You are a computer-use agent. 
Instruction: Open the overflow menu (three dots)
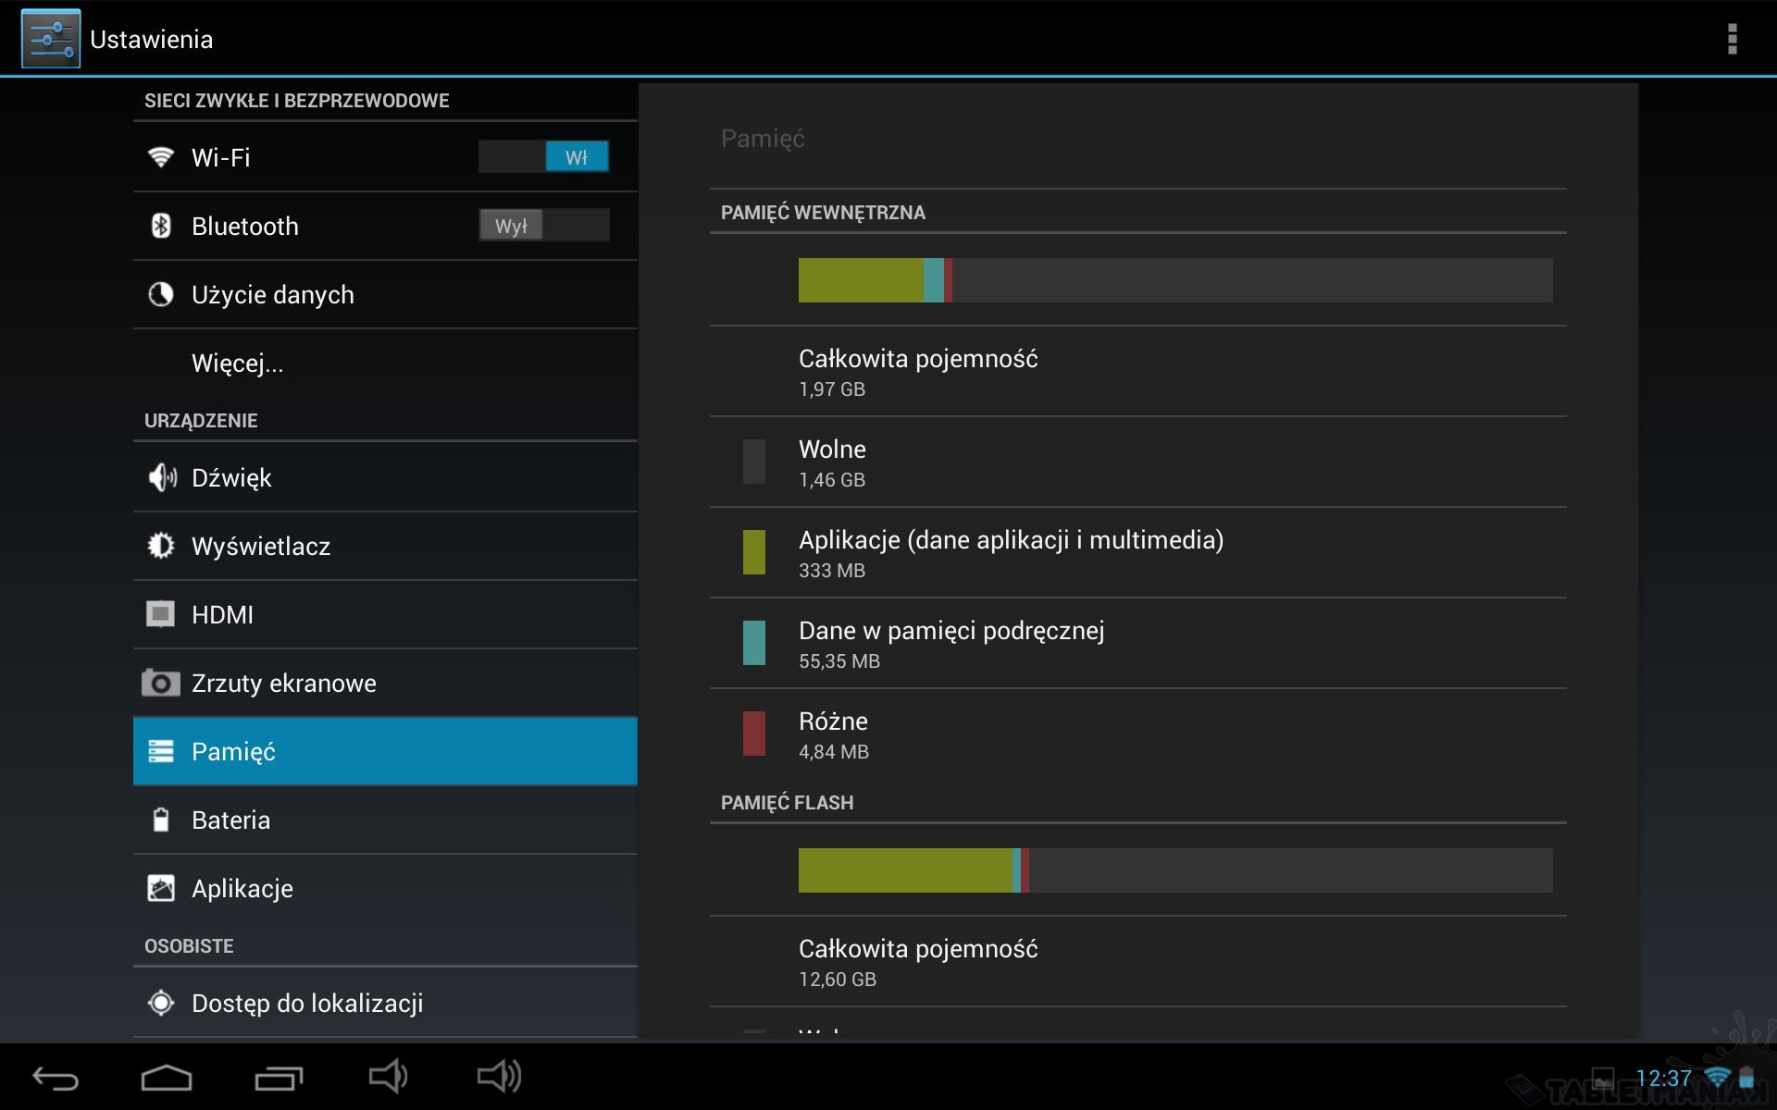1732,39
